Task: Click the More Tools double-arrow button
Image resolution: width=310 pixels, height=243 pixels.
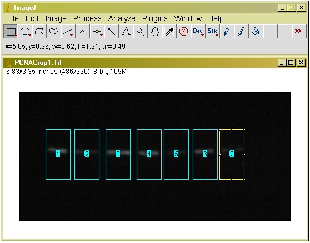Action: pyautogui.click(x=299, y=31)
